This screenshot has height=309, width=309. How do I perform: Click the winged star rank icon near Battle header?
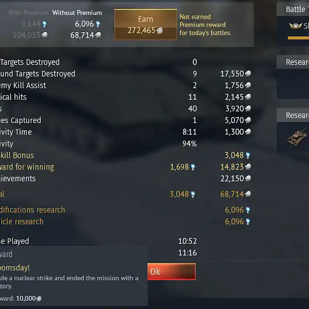pos(295,25)
